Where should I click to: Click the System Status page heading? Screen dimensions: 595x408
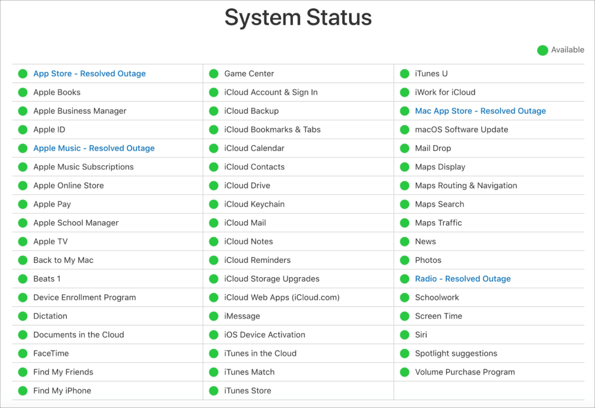point(297,18)
